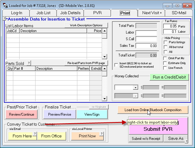Open the SD-Mail tab
This screenshot has height=148, width=195.
(179, 13)
